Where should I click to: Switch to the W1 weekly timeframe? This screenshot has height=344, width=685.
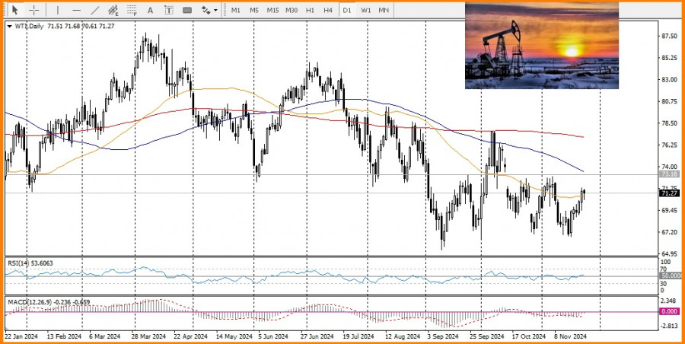(365, 10)
